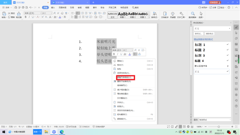Click the Clear Format button in styles pane
240x135 pixels.
click(x=209, y=34)
